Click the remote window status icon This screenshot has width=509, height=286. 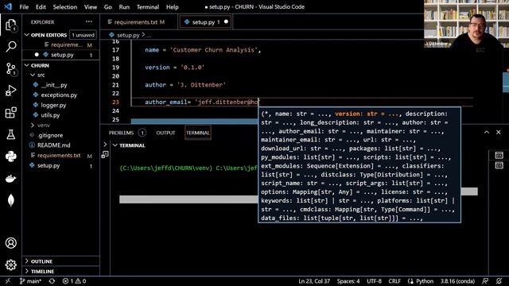(8, 281)
